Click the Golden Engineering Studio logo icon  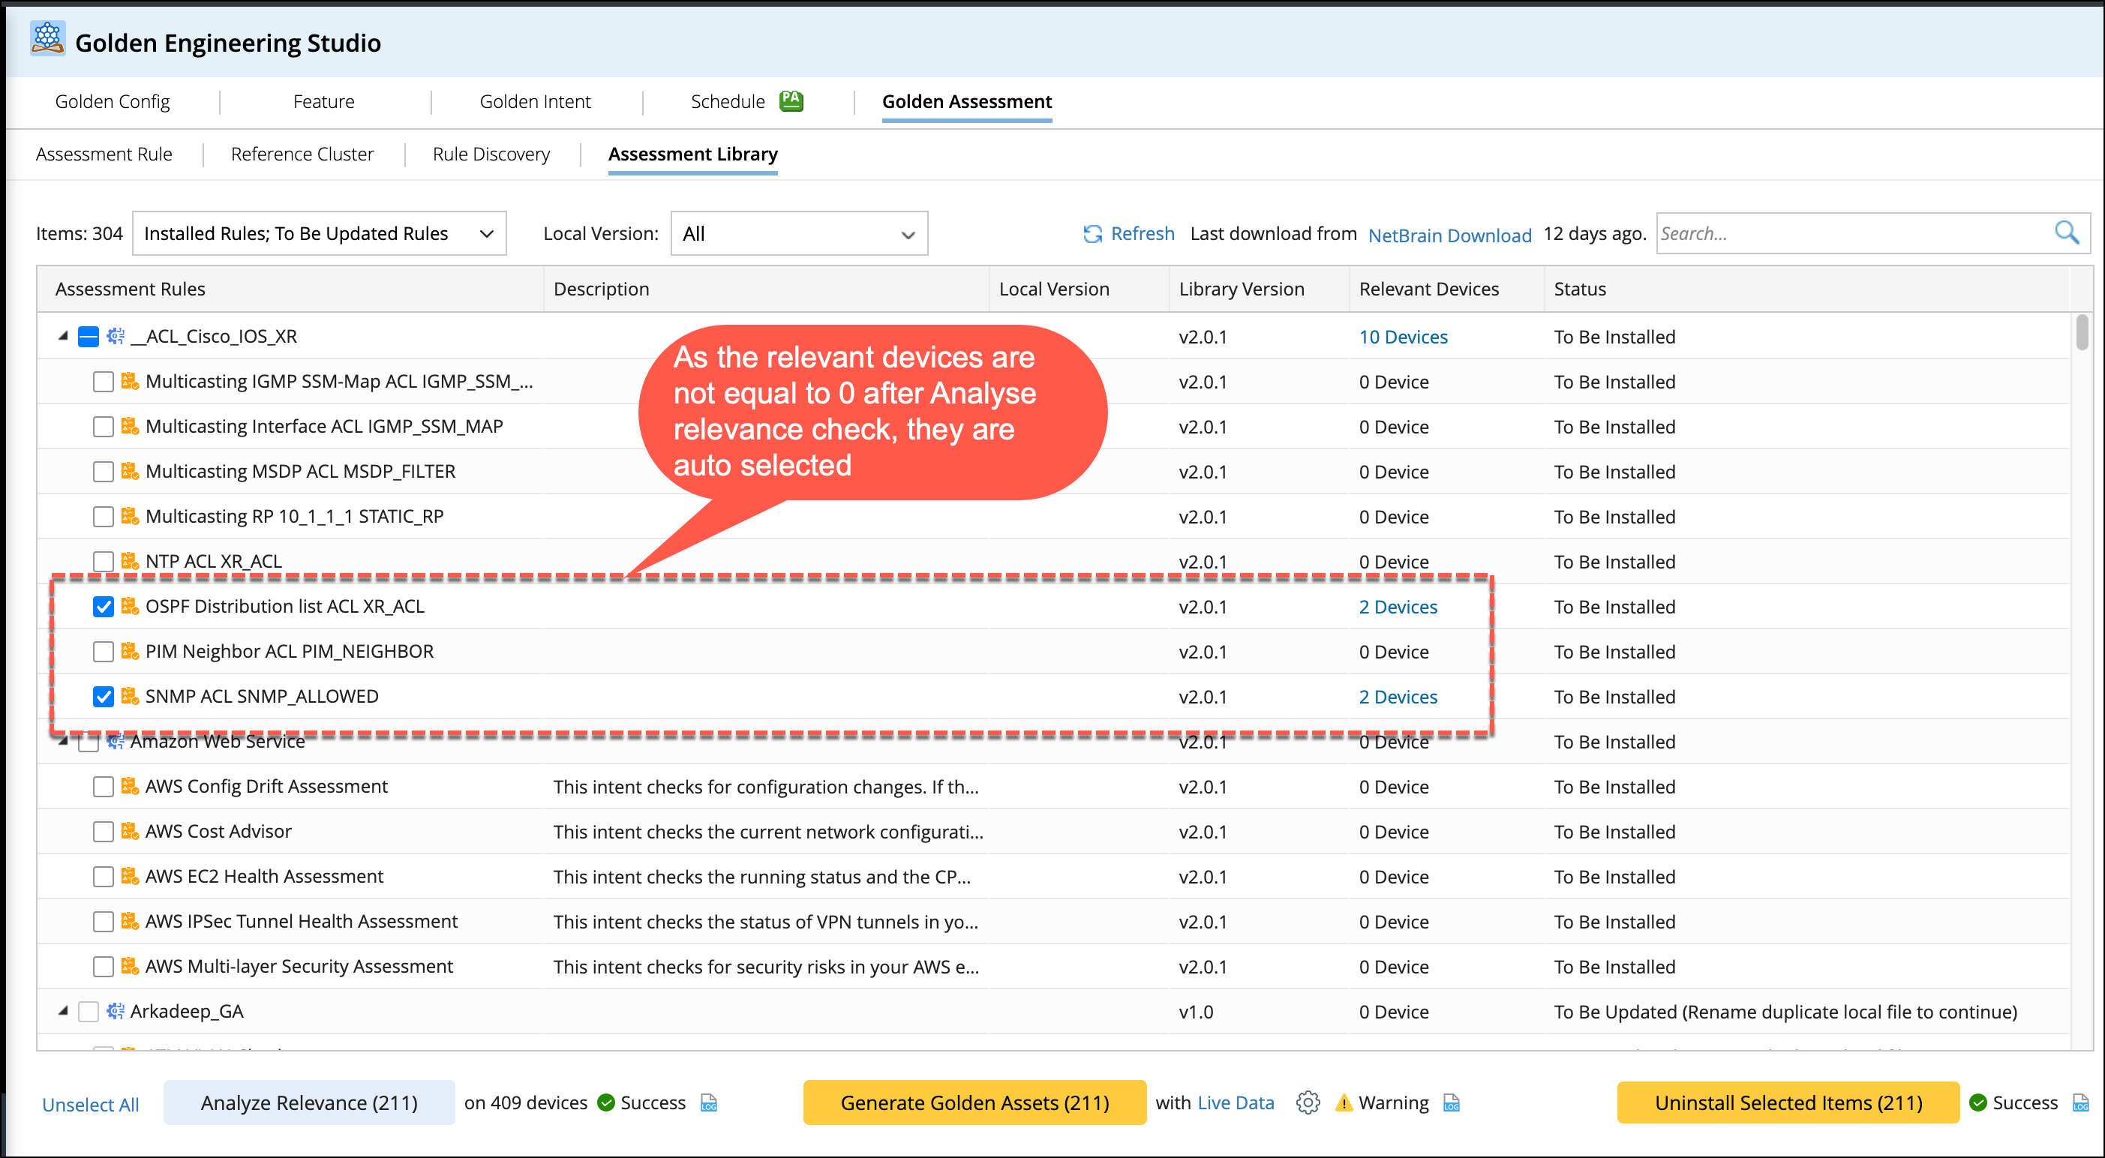pos(47,38)
